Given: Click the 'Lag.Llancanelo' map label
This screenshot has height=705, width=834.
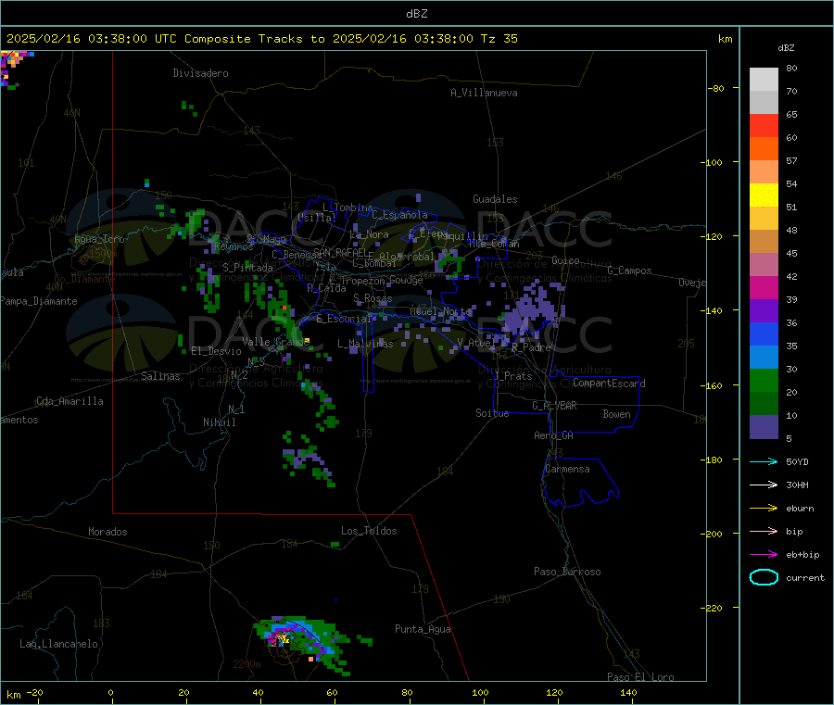Looking at the screenshot, I should coord(58,644).
